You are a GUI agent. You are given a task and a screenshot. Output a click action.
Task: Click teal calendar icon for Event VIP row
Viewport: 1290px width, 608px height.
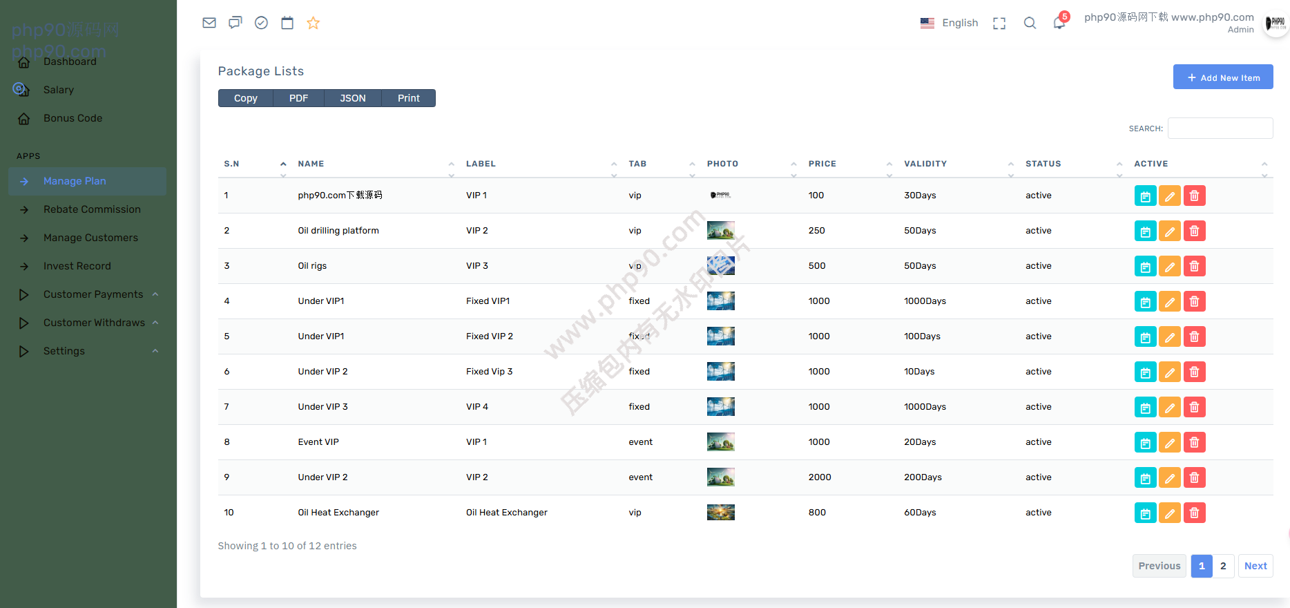(1145, 442)
